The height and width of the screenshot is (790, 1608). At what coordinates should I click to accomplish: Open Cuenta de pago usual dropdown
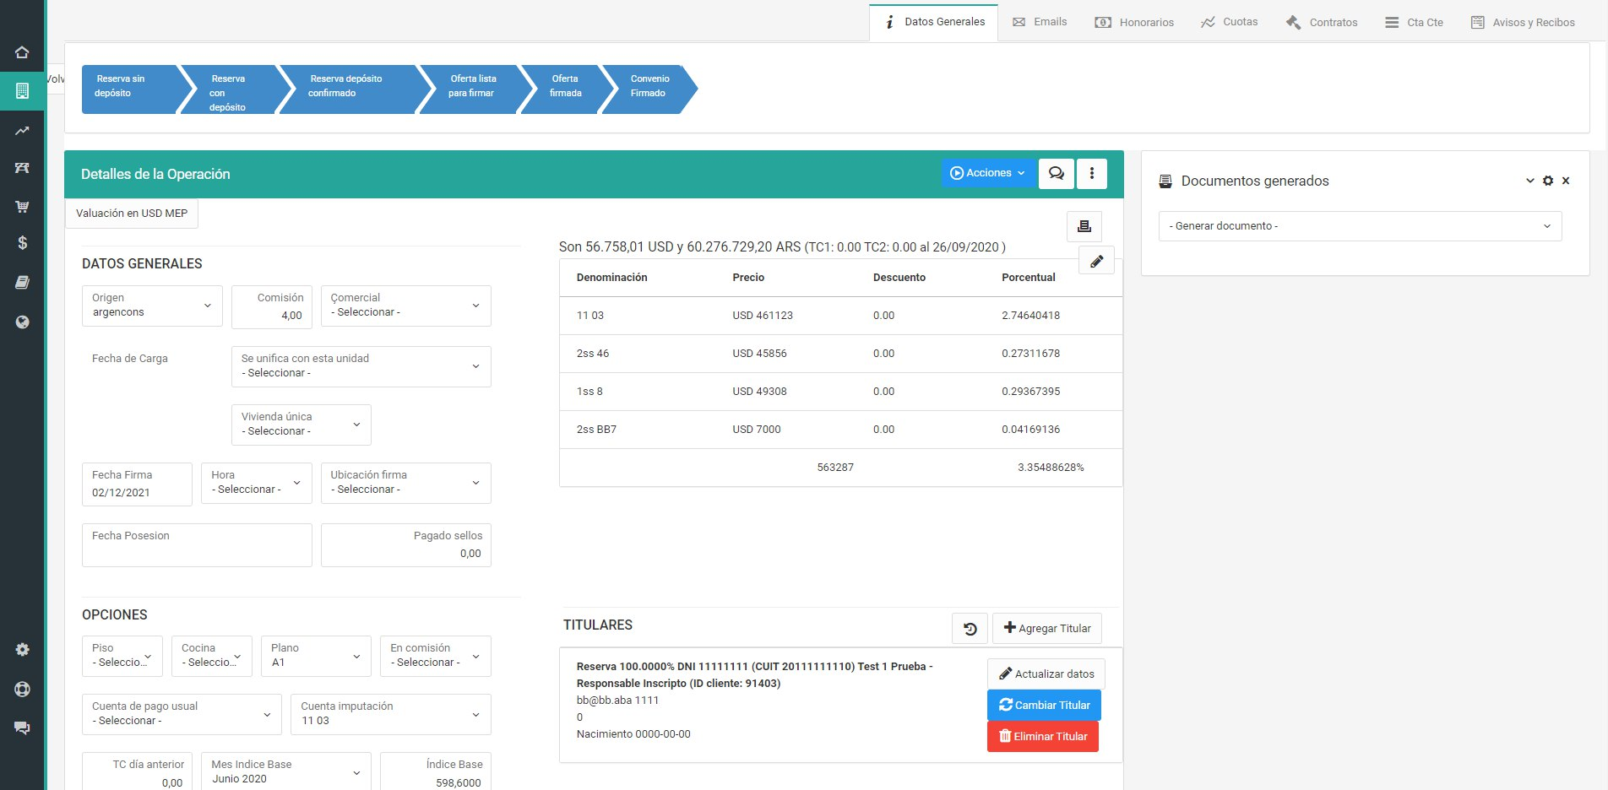[x=182, y=714]
